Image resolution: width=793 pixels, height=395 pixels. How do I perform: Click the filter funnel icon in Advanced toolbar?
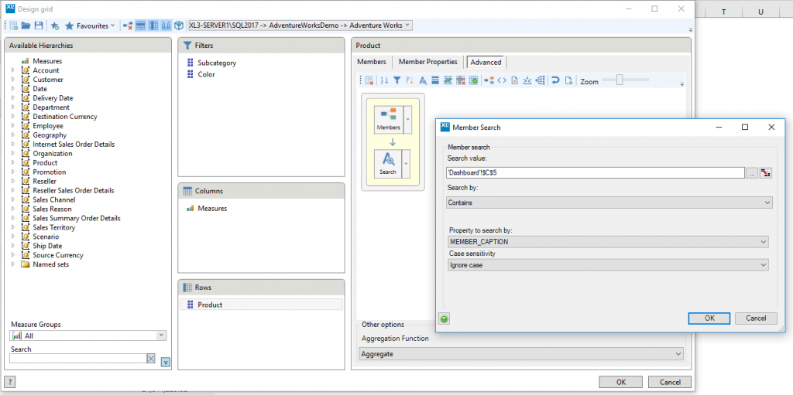coord(396,80)
